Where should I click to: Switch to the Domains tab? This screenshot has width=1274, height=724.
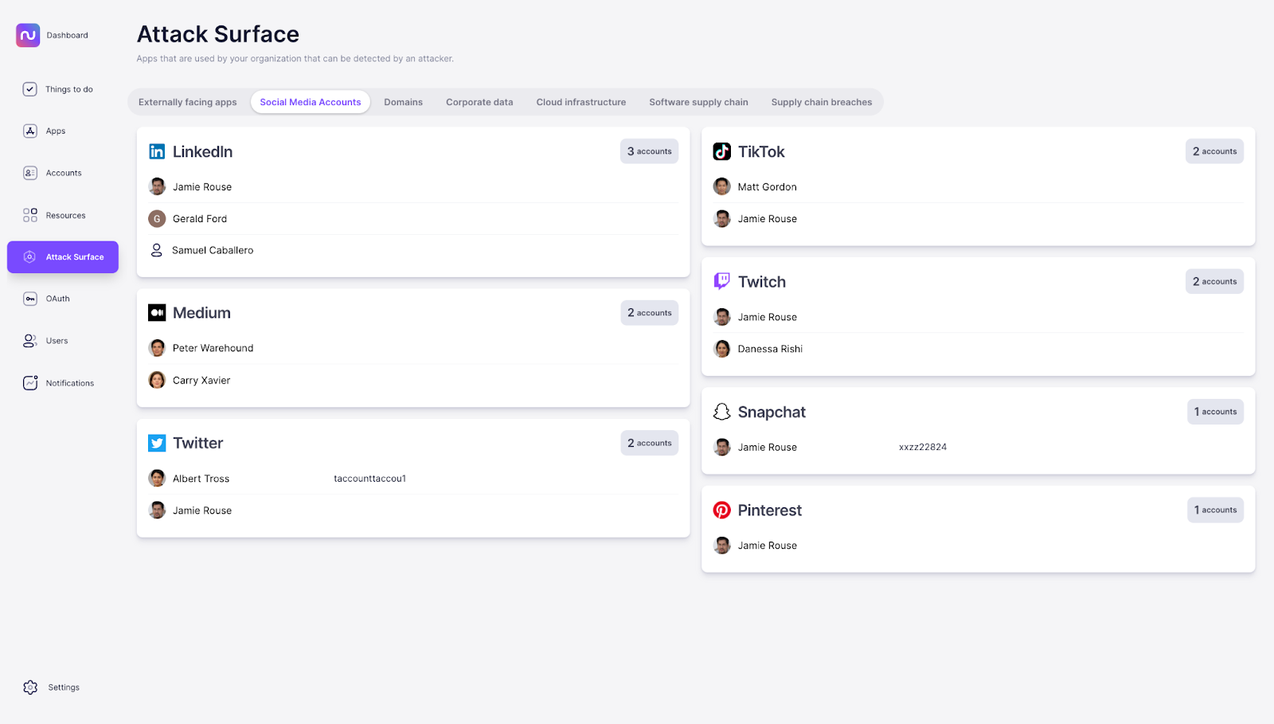click(403, 102)
